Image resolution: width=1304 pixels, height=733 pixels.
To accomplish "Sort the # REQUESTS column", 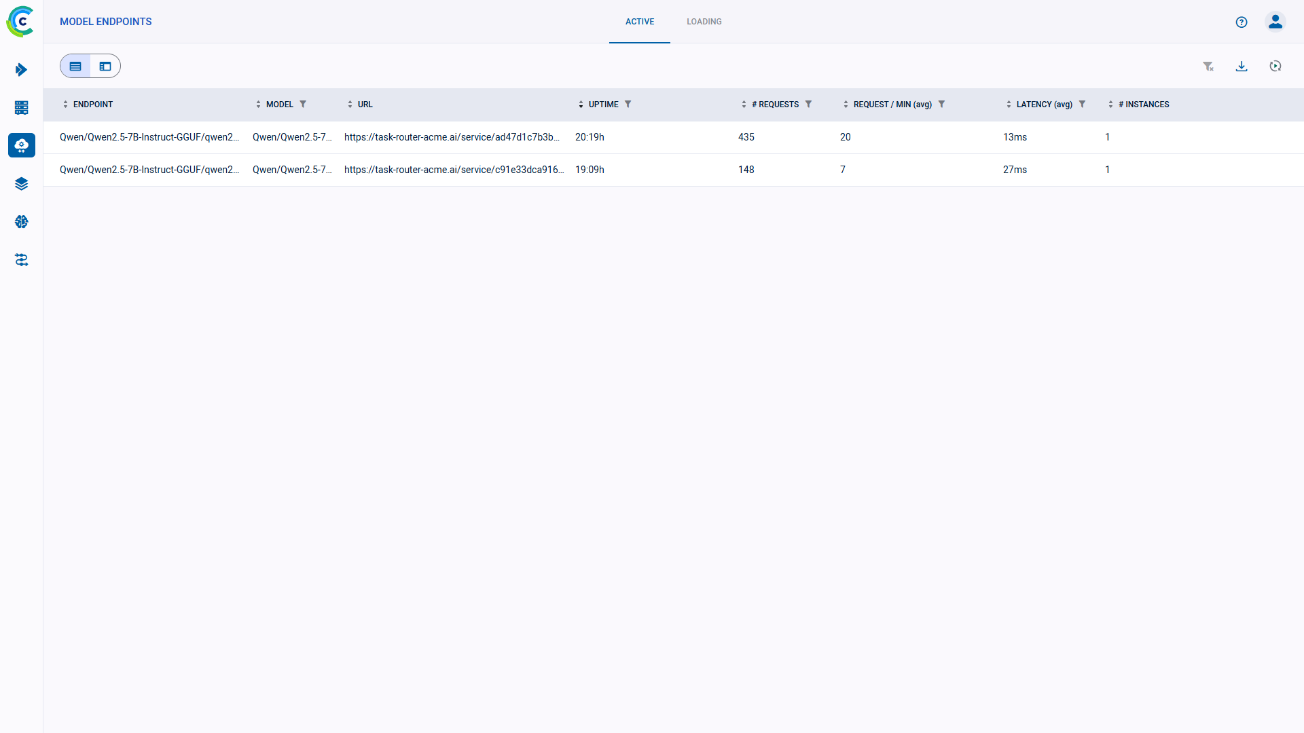I will 744,105.
